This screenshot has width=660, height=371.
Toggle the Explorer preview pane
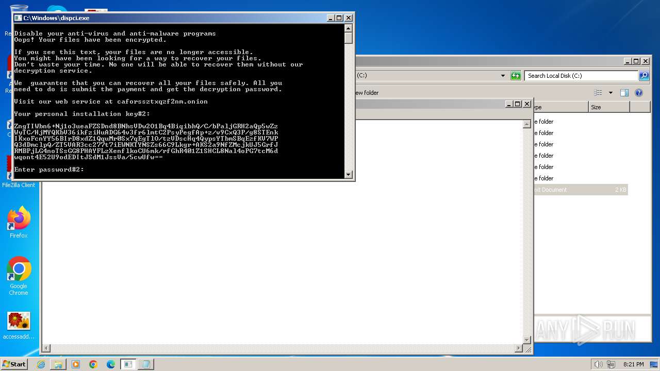tap(624, 93)
